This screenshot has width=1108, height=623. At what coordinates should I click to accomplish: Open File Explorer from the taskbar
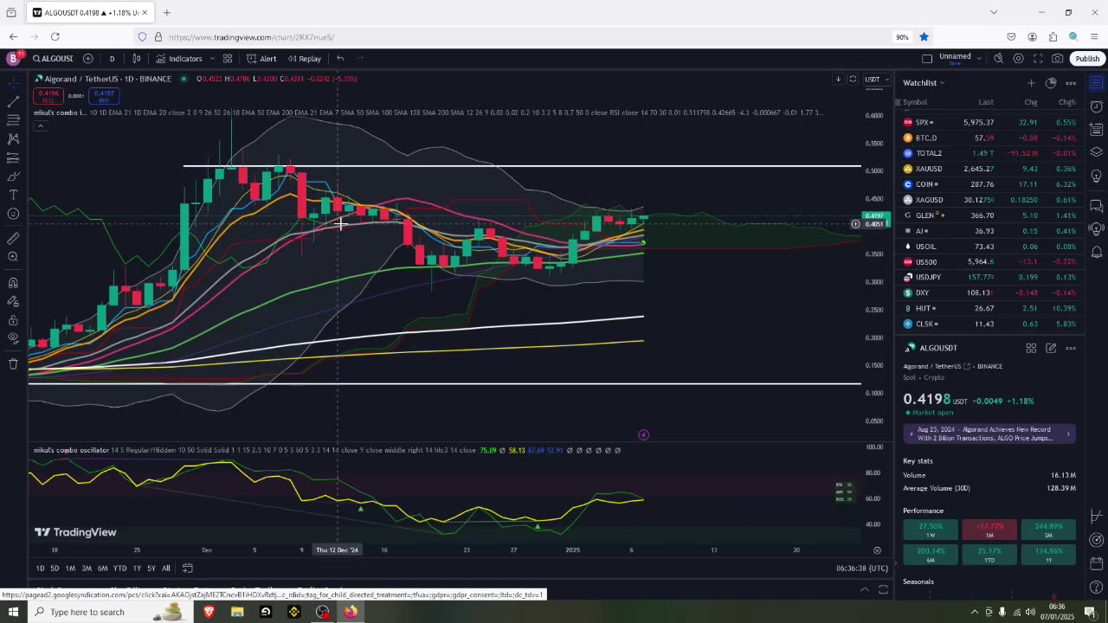[x=237, y=612]
